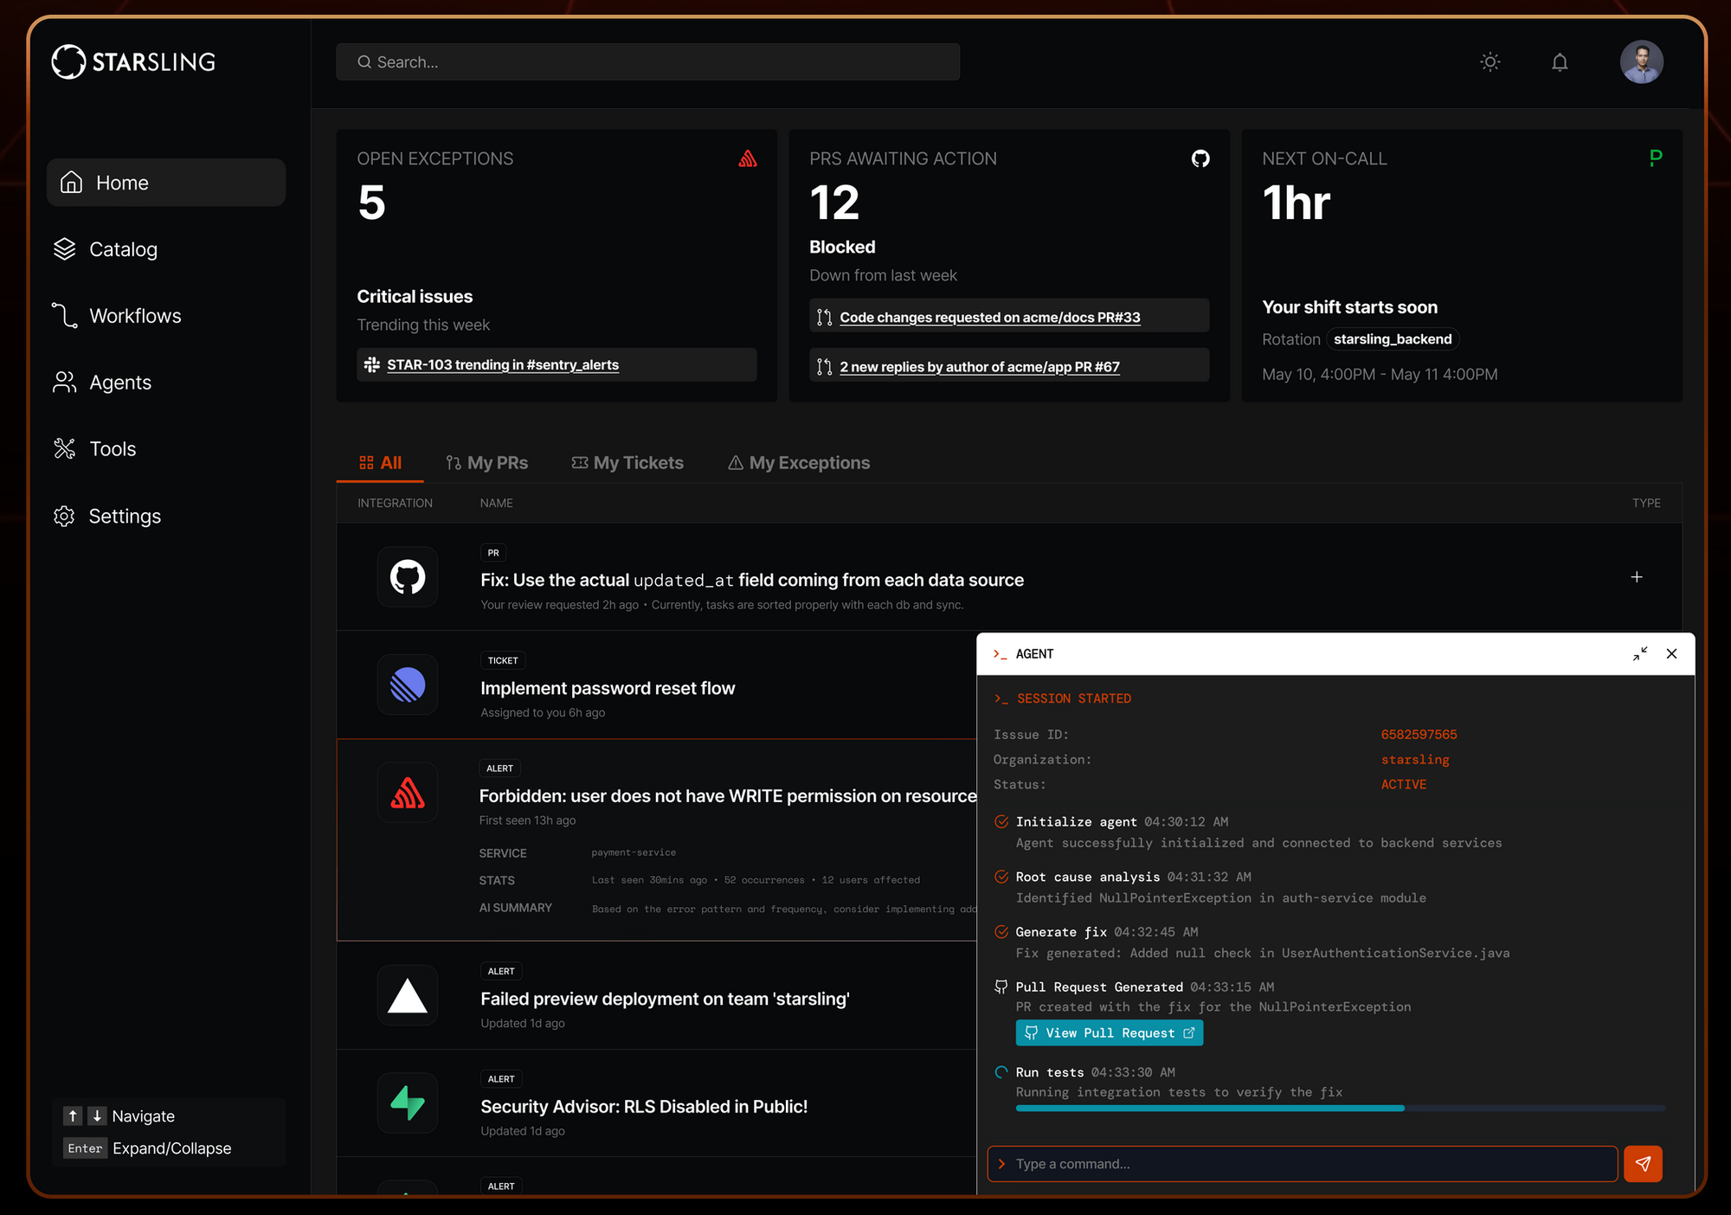Switch to the My Tickets tab
The height and width of the screenshot is (1215, 1731).
click(627, 463)
